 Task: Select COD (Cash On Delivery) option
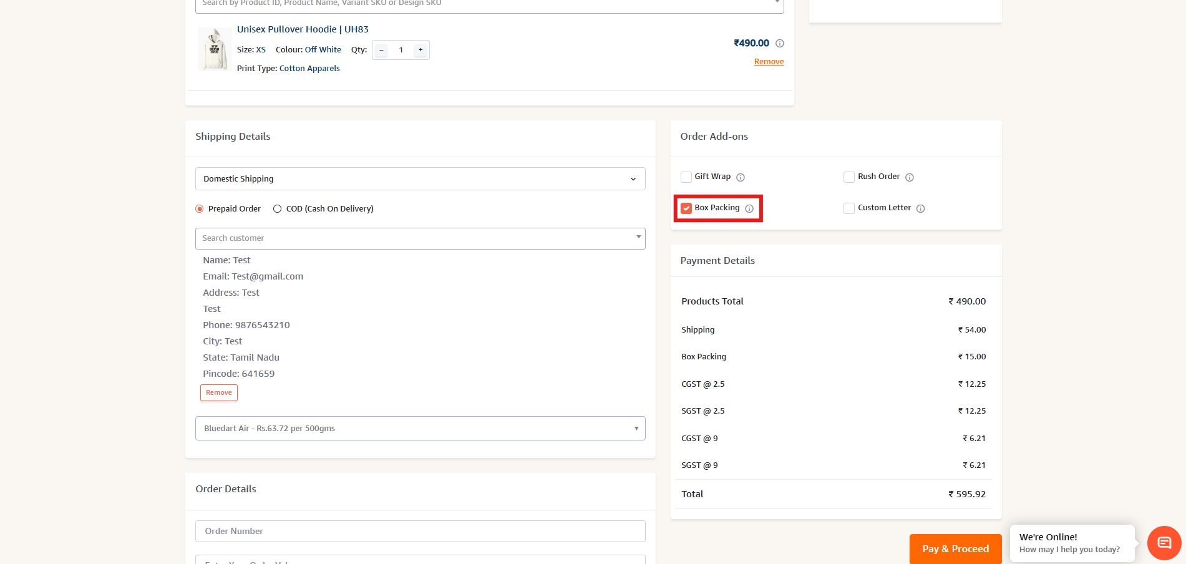(278, 209)
